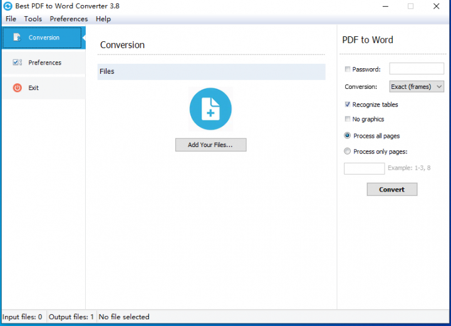Image resolution: width=451 pixels, height=326 pixels.
Task: Click into the Password text field
Action: pyautogui.click(x=417, y=69)
